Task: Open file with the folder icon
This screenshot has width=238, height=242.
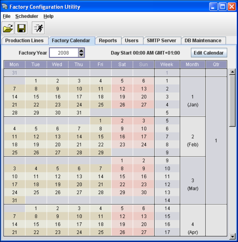Action: (x=8, y=28)
